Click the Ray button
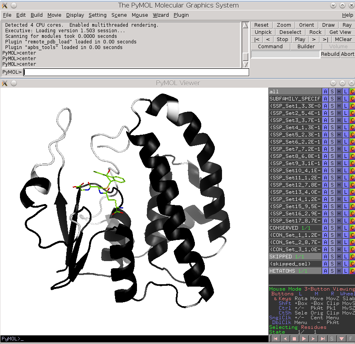355x344 pixels. [x=347, y=25]
